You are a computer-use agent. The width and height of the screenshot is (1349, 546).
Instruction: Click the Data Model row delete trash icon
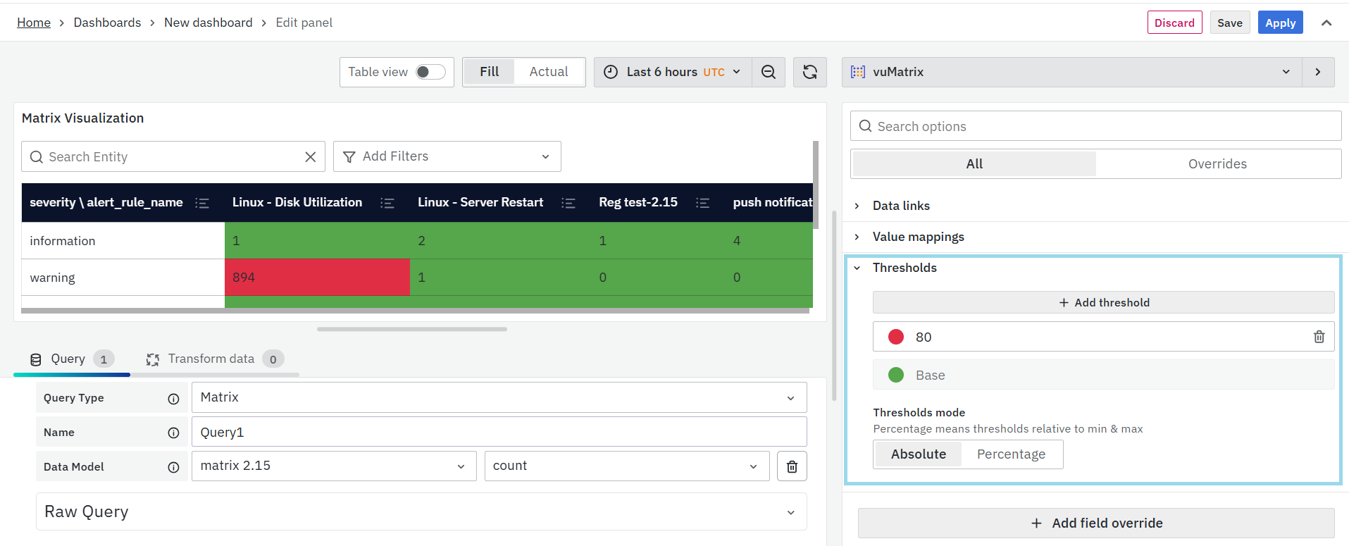792,466
